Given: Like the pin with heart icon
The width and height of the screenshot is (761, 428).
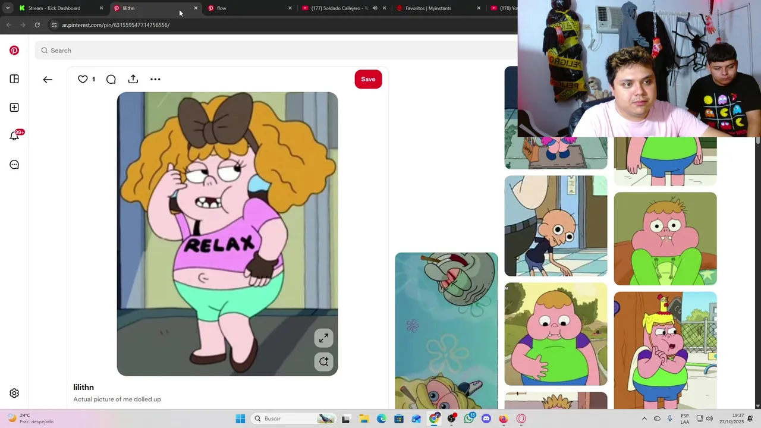Looking at the screenshot, I should click(83, 79).
